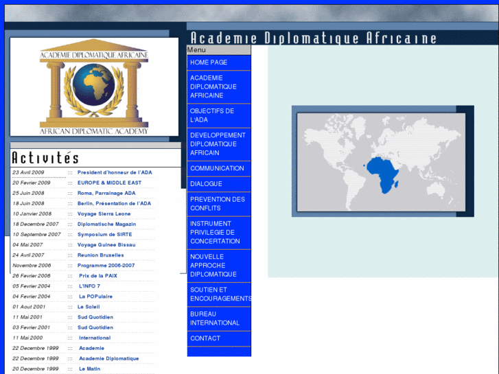Select the DIALOGUE menu item
This screenshot has height=374, width=499.
pos(219,184)
